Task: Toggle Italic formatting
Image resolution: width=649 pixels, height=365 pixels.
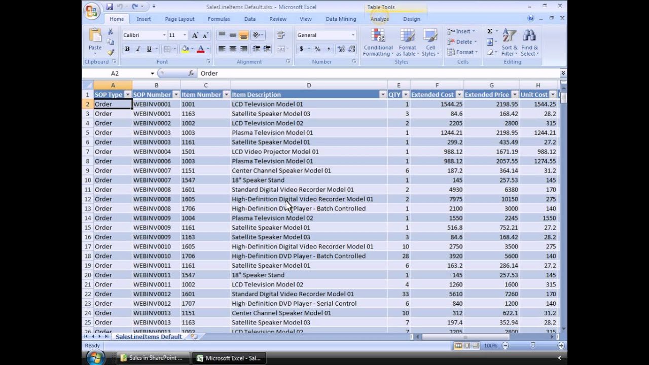Action: point(138,49)
